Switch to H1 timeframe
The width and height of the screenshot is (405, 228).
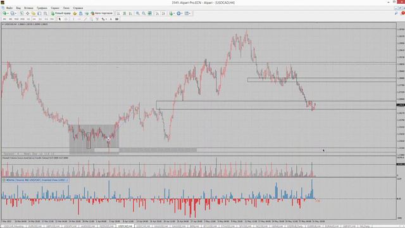pos(28,19)
